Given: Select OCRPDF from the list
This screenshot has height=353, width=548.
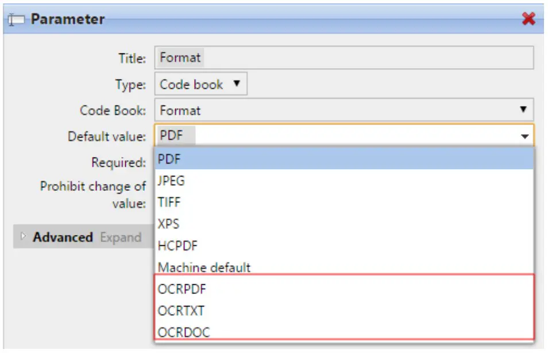Looking at the screenshot, I should click(x=344, y=289).
